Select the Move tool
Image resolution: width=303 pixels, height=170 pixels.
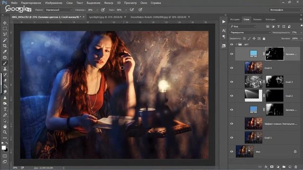pyautogui.click(x=5, y=23)
